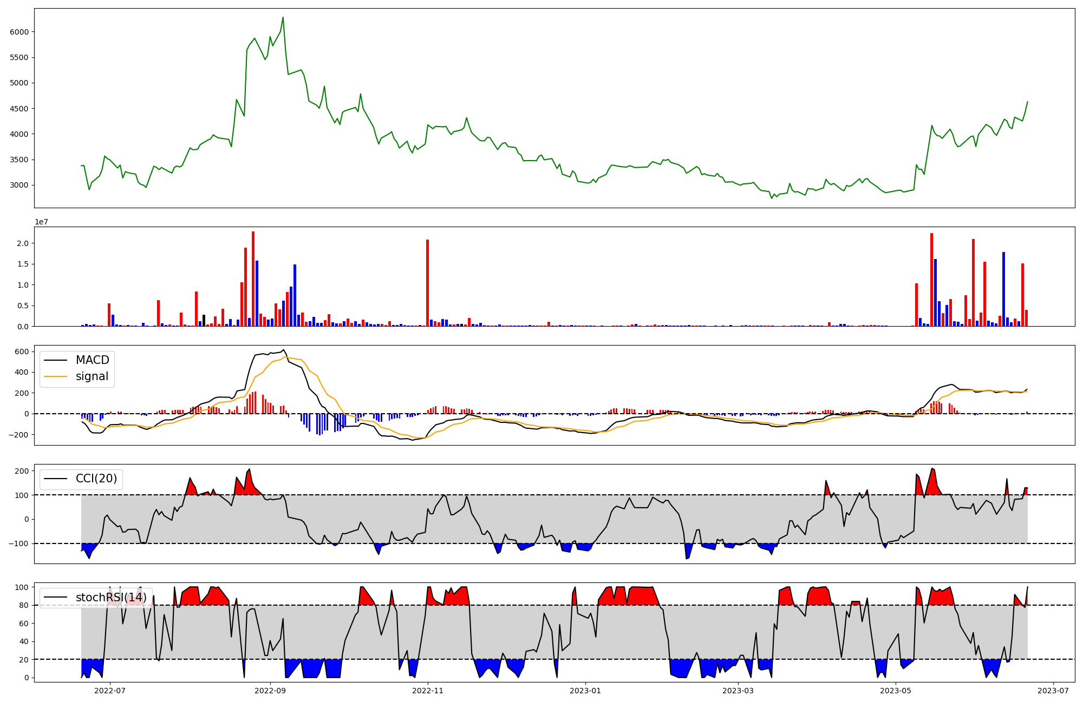Select the CCI(20) legend label
Viewport: 1083px width, 703px height.
[x=96, y=479]
